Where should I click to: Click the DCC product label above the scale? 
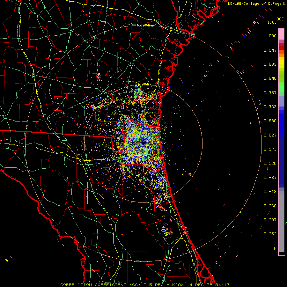click(x=280, y=19)
